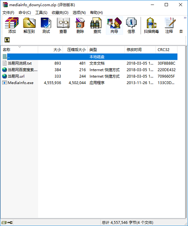The width and height of the screenshot is (188, 226).
Task: Open the 帮助(H) menu
Action: (x=96, y=13)
